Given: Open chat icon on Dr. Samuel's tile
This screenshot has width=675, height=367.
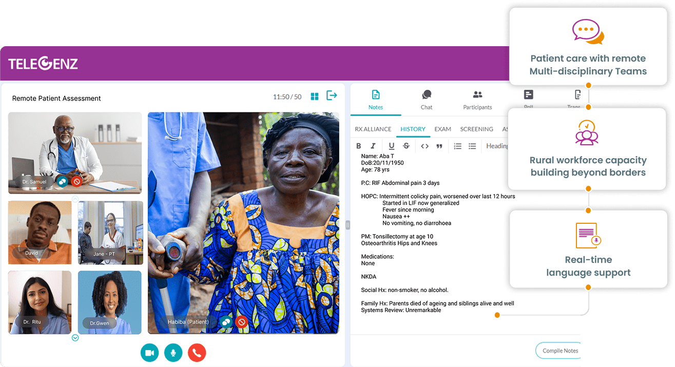Looking at the screenshot, I should (x=62, y=181).
